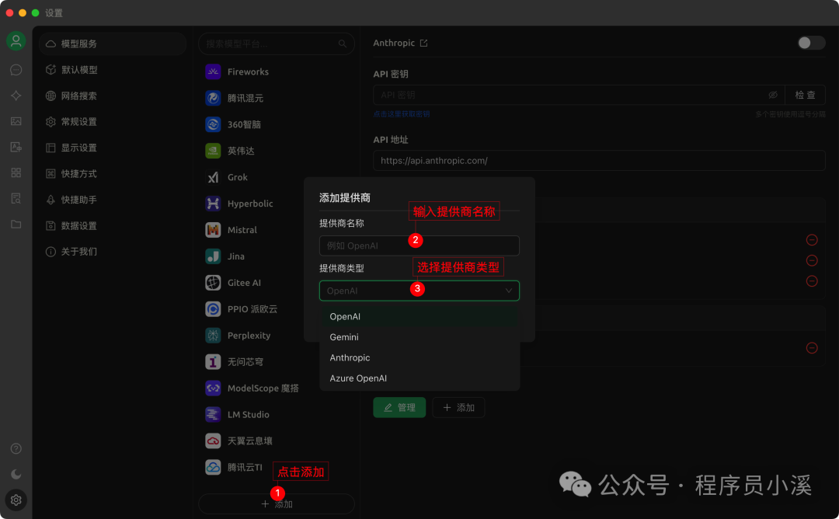Open the translate icon in sidebar
Viewport: 839px width, 519px height.
pyautogui.click(x=16, y=147)
